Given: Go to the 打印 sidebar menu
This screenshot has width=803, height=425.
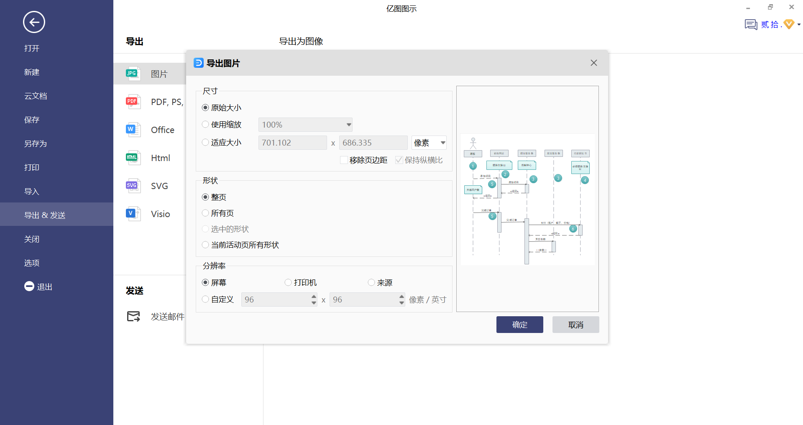Looking at the screenshot, I should pos(32,168).
